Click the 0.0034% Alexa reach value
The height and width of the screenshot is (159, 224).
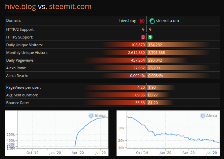click(x=155, y=76)
